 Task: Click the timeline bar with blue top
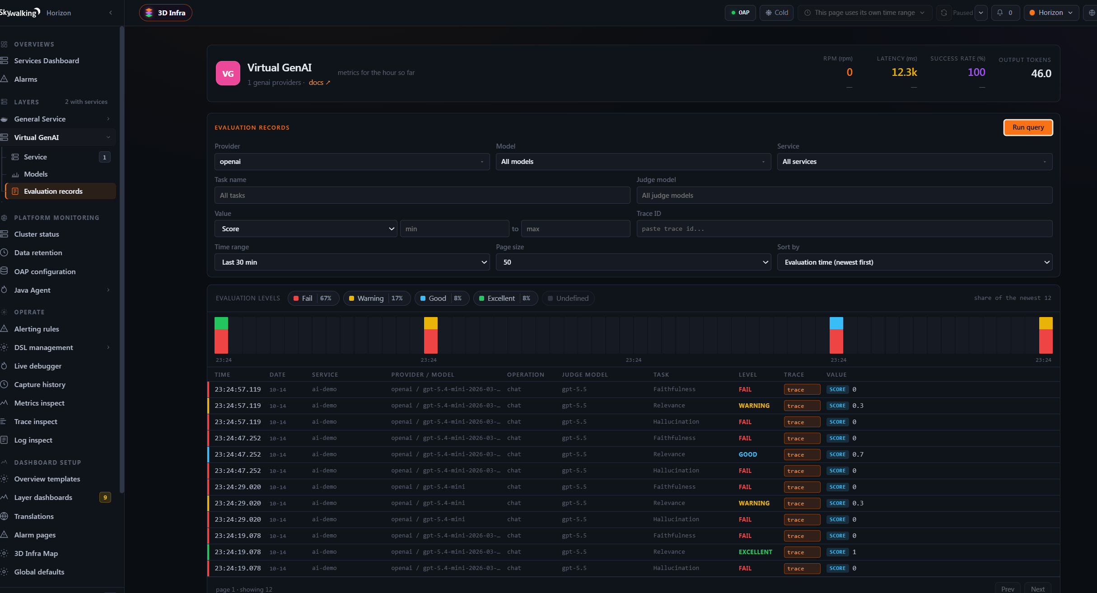[x=836, y=335]
